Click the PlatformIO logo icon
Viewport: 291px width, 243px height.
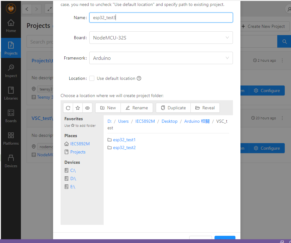11,8
